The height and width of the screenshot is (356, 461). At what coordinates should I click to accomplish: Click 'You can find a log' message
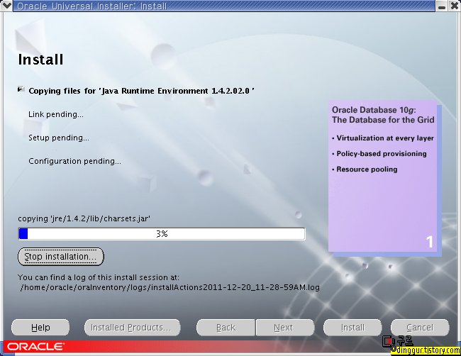(x=98, y=277)
